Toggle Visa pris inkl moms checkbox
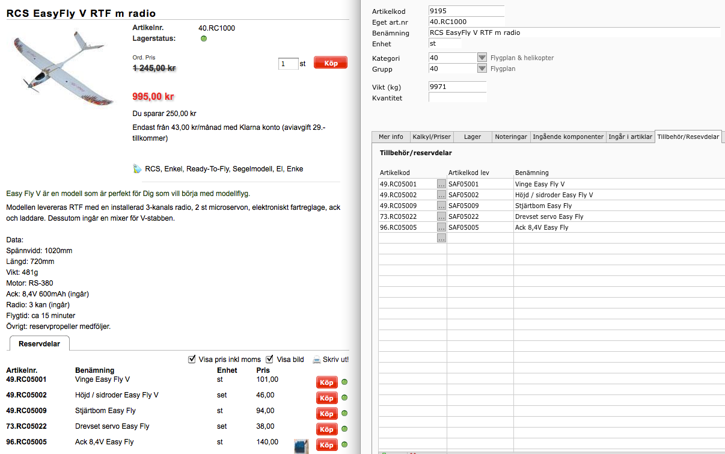 [x=192, y=359]
